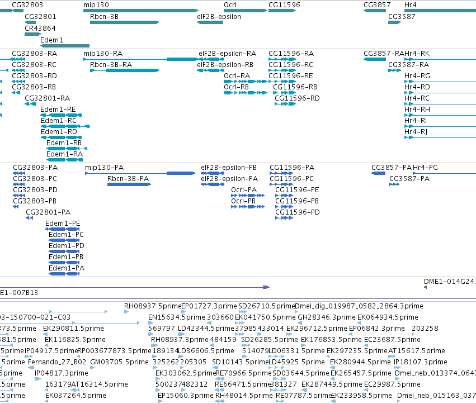Image resolution: width=476 pixels, height=404 pixels.
Task: Click the CG3587 gene label
Action: [x=402, y=16]
